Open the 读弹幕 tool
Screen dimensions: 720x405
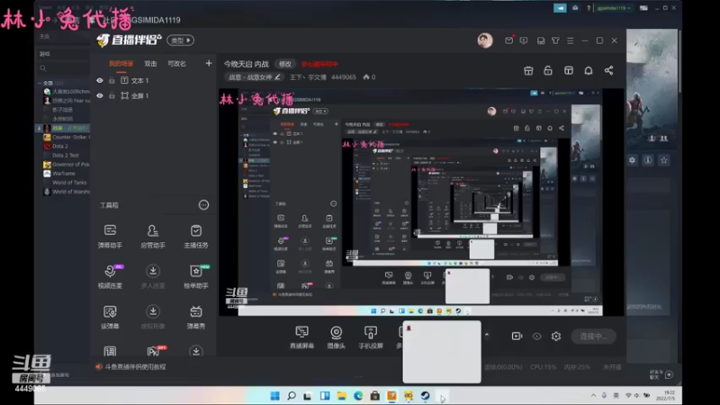pos(110,317)
